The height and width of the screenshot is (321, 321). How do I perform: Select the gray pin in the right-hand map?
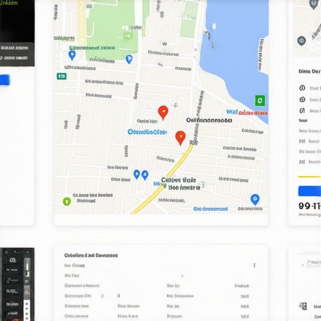(302, 41)
